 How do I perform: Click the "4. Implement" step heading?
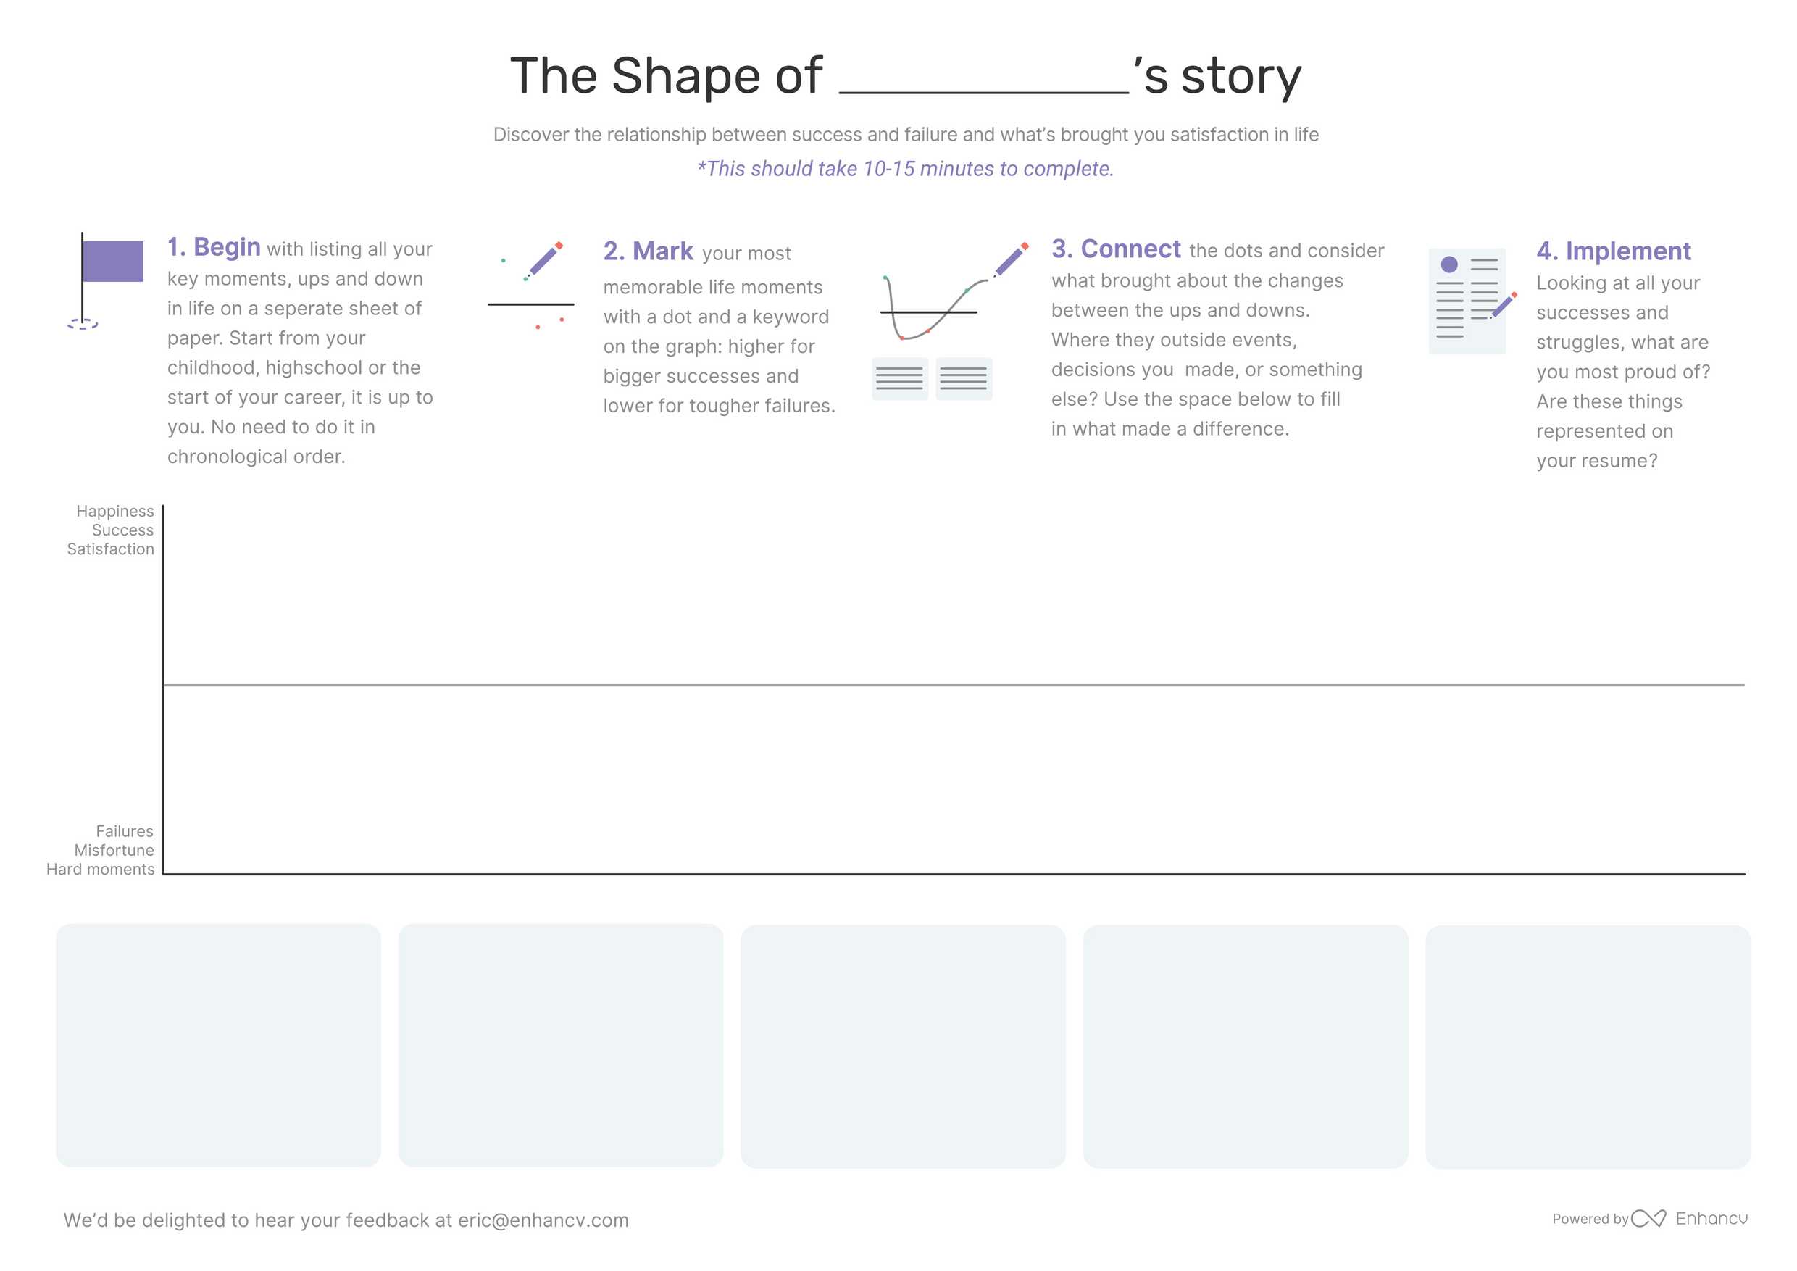1613,251
